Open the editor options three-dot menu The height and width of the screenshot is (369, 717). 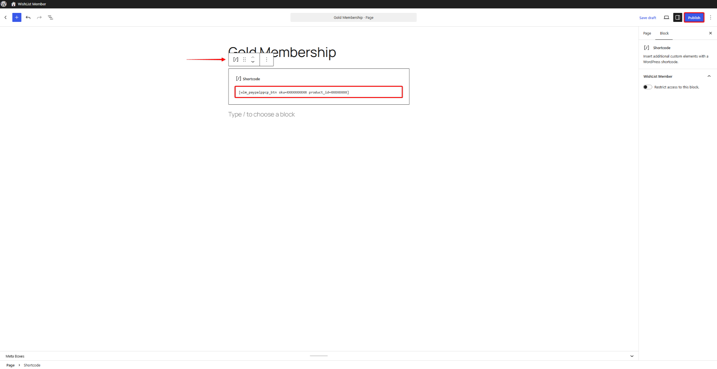(x=711, y=17)
